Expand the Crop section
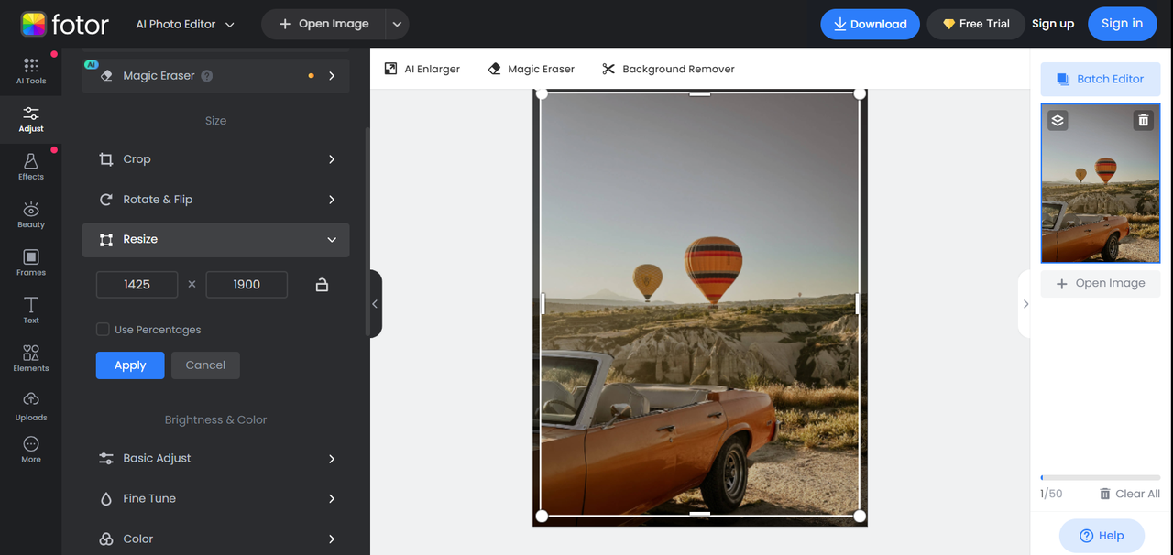Image resolution: width=1173 pixels, height=555 pixels. tap(215, 159)
